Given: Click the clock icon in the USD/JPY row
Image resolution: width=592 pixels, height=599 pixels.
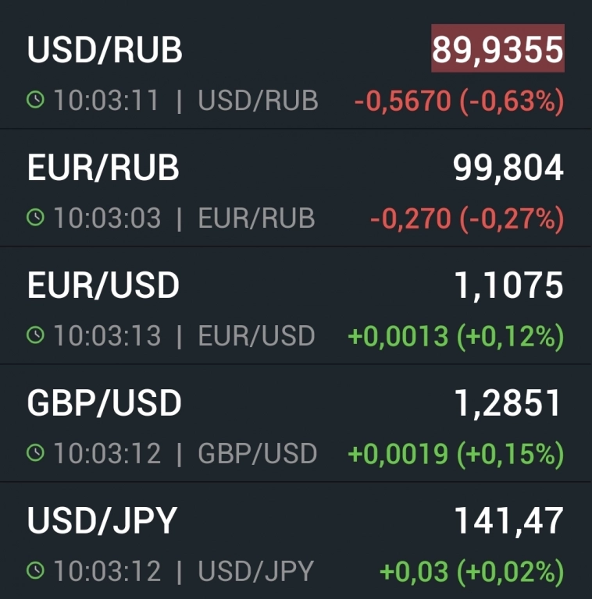Looking at the screenshot, I should click(36, 571).
